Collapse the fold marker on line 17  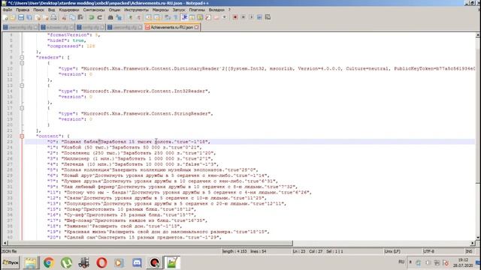22,108
